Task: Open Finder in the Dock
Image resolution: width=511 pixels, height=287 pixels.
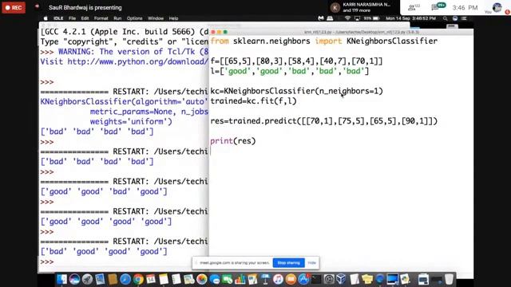Action: [x=61, y=279]
